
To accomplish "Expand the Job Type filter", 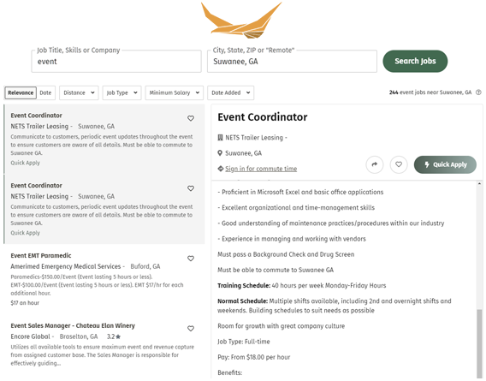I will click(121, 92).
